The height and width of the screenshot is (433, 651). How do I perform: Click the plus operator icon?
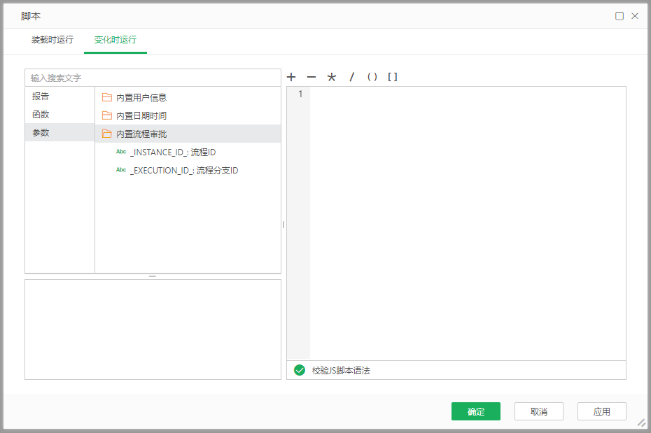point(290,77)
